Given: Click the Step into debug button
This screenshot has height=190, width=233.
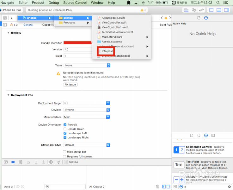Looking at the screenshot, I should (36, 162).
